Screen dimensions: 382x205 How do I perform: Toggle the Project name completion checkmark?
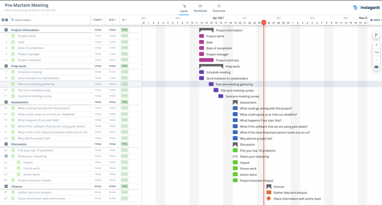pyautogui.click(x=13, y=36)
